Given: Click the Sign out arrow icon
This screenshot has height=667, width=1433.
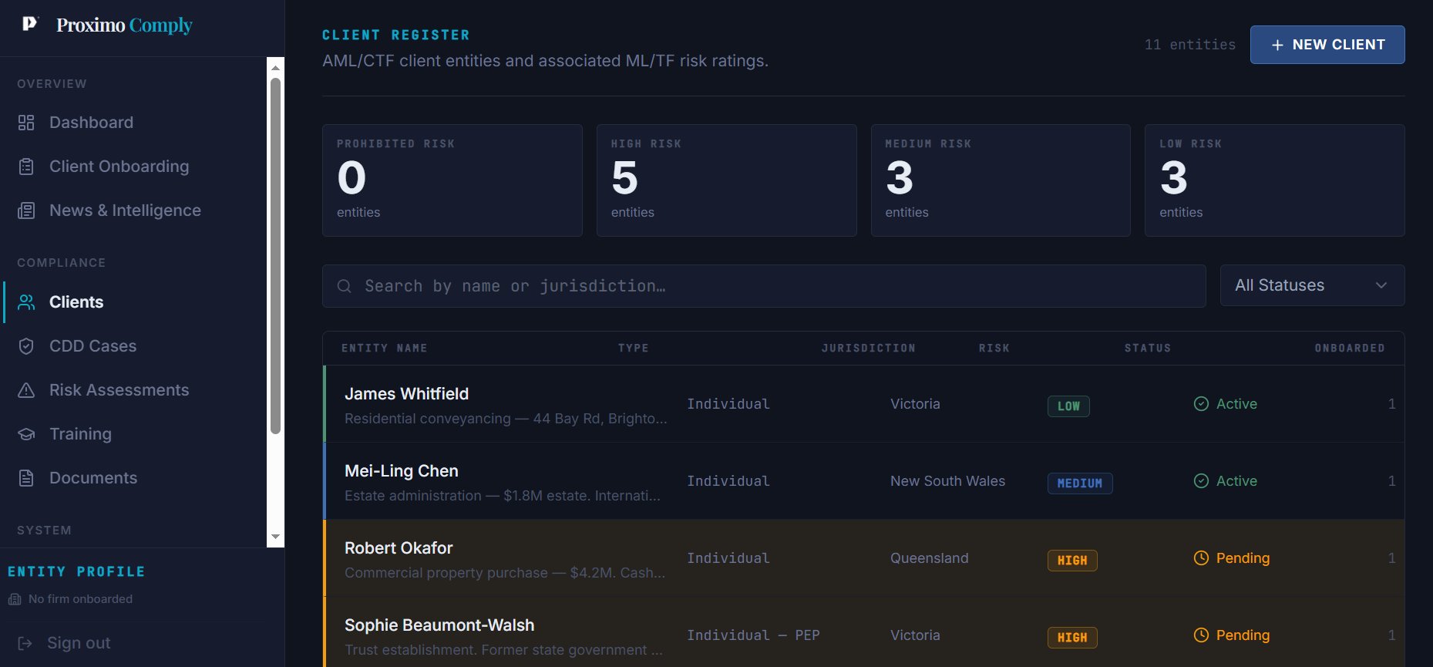Looking at the screenshot, I should click(x=25, y=643).
